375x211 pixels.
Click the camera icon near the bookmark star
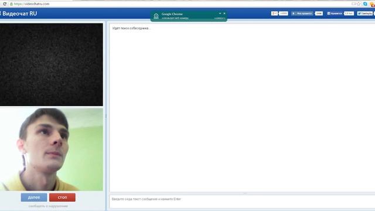click(x=353, y=4)
